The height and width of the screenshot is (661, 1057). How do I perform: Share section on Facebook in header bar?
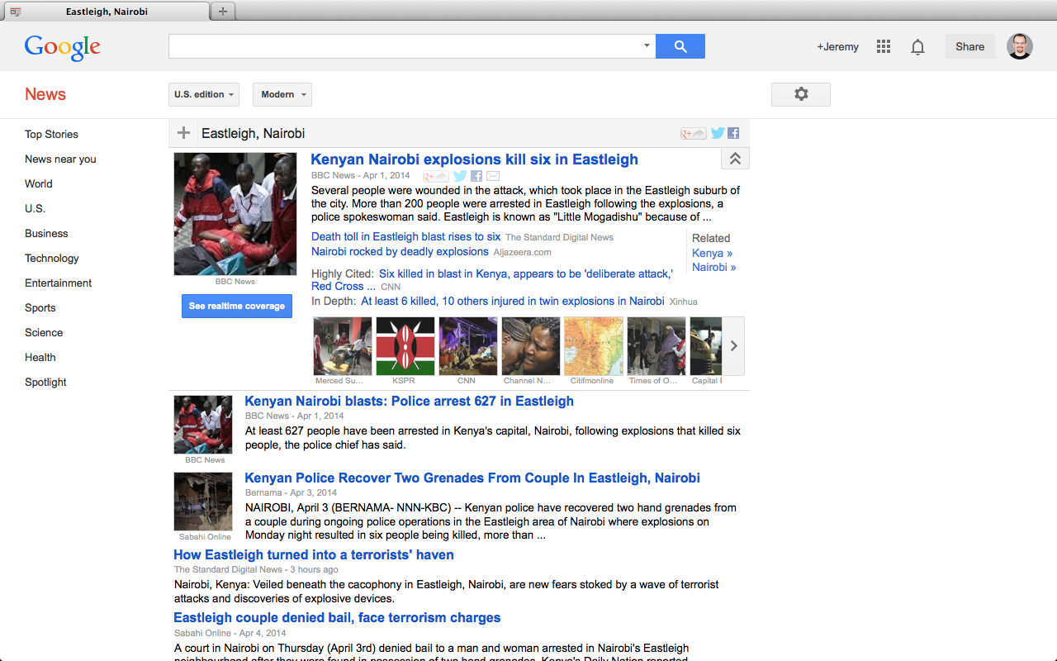(x=733, y=133)
